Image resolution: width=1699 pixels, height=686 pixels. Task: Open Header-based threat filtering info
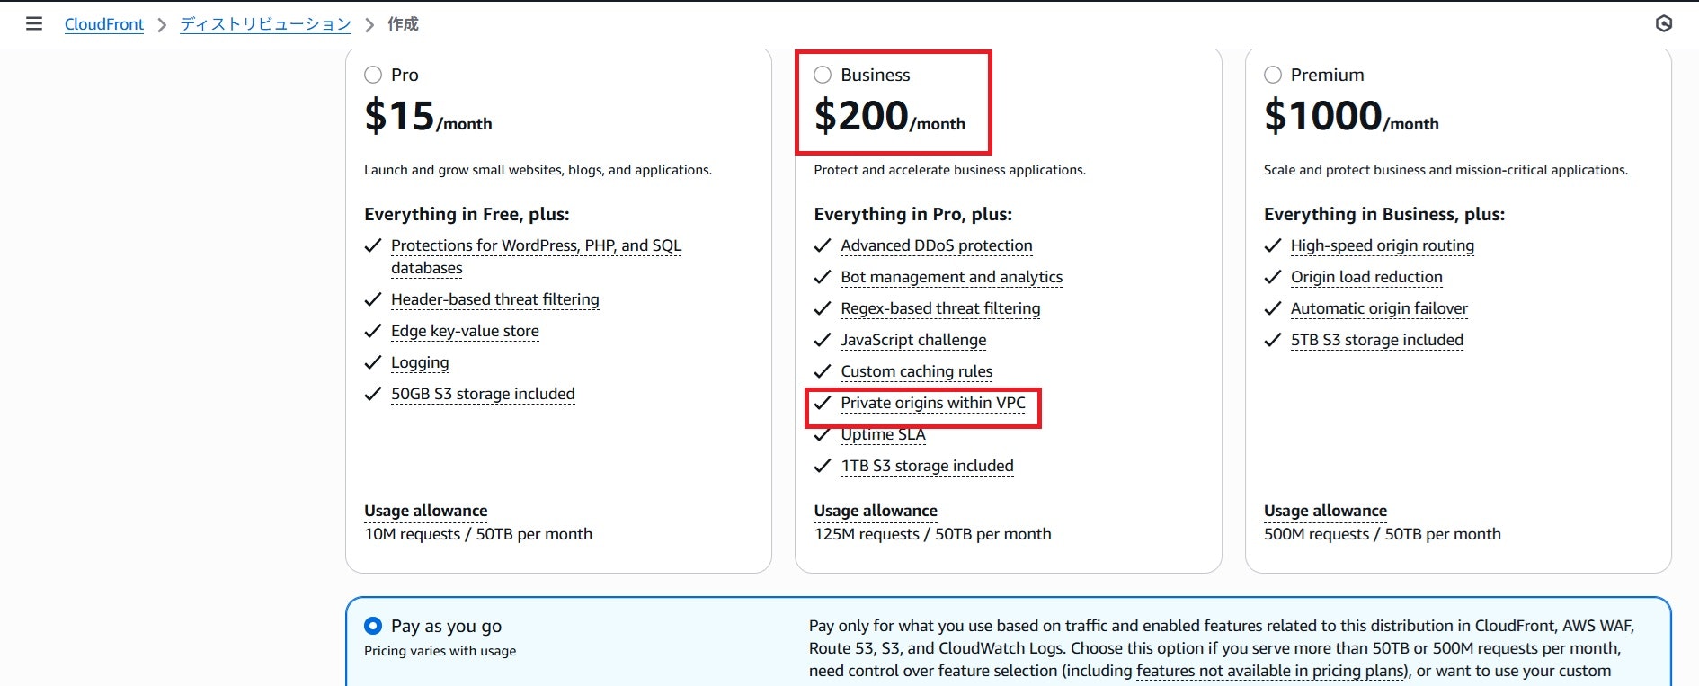pyautogui.click(x=495, y=299)
